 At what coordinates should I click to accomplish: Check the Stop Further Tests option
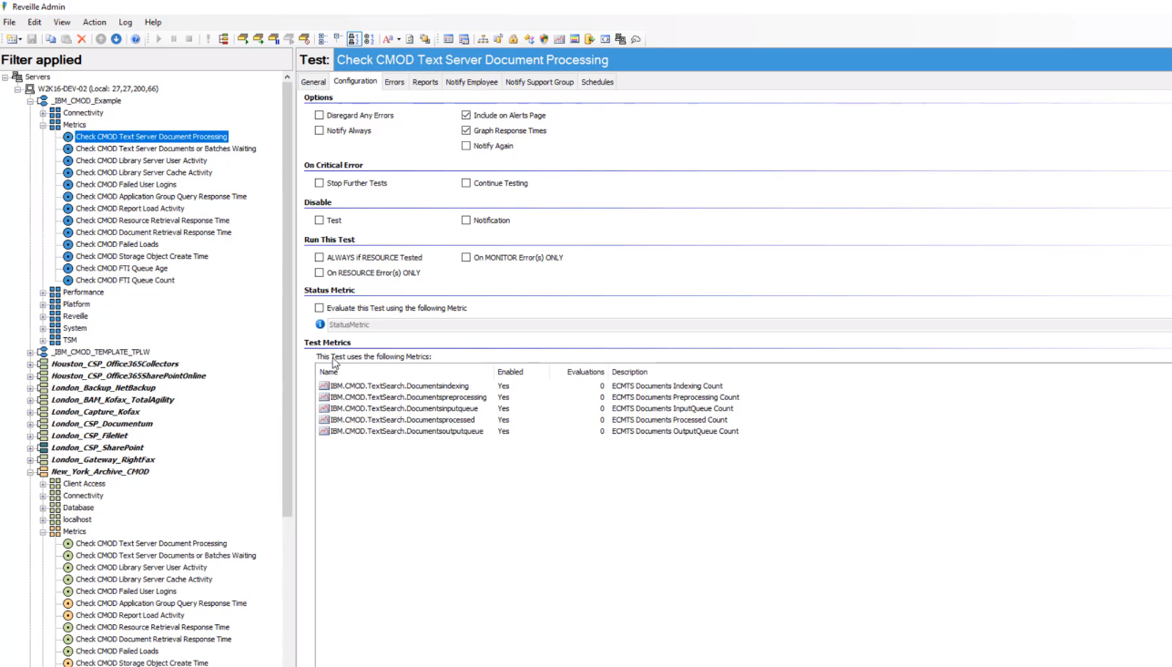pos(320,182)
